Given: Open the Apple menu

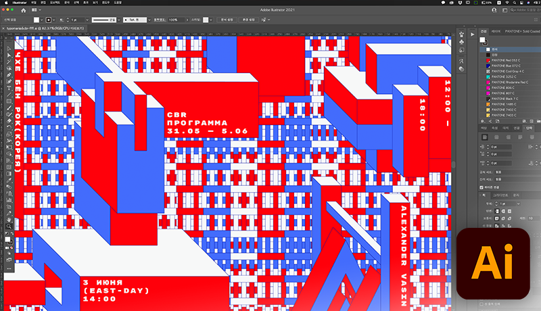Looking at the screenshot, I should pyautogui.click(x=6, y=3).
